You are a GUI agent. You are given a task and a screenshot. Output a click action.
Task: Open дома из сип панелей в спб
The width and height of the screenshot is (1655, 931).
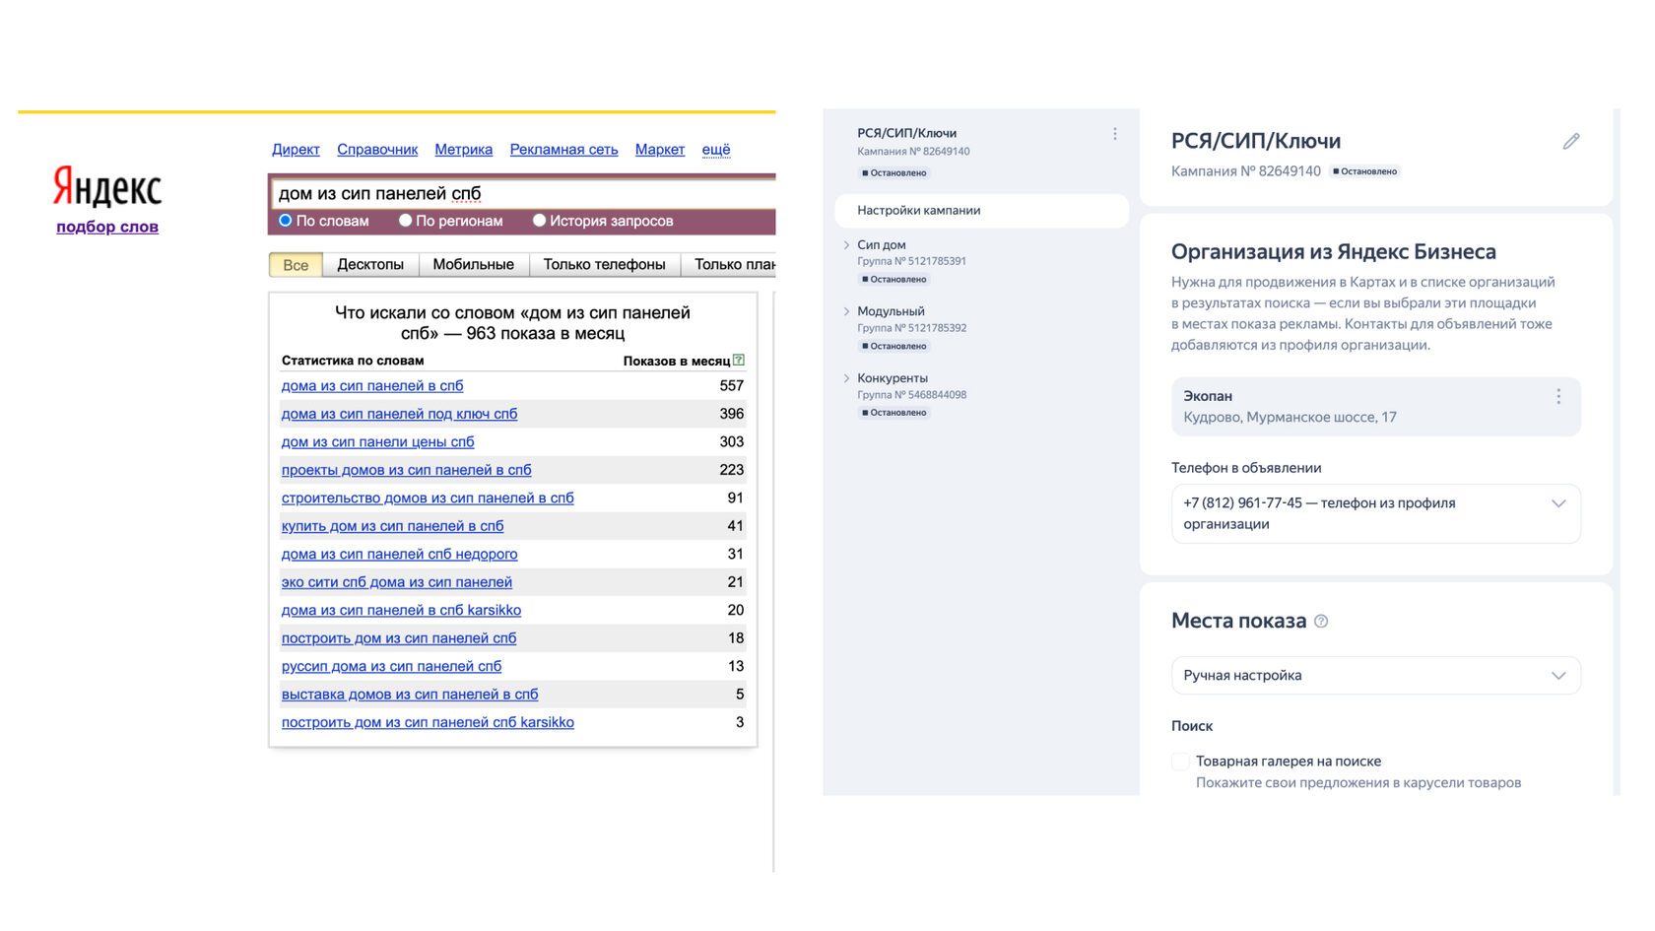(372, 386)
